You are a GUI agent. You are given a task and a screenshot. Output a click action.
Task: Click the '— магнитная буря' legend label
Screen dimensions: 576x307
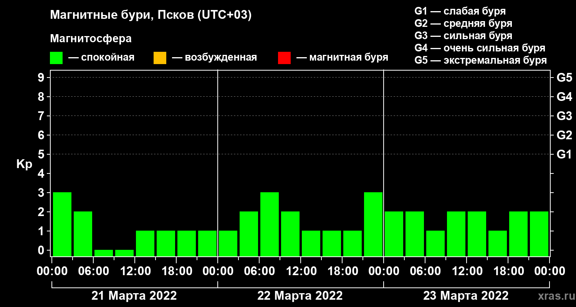coord(342,58)
